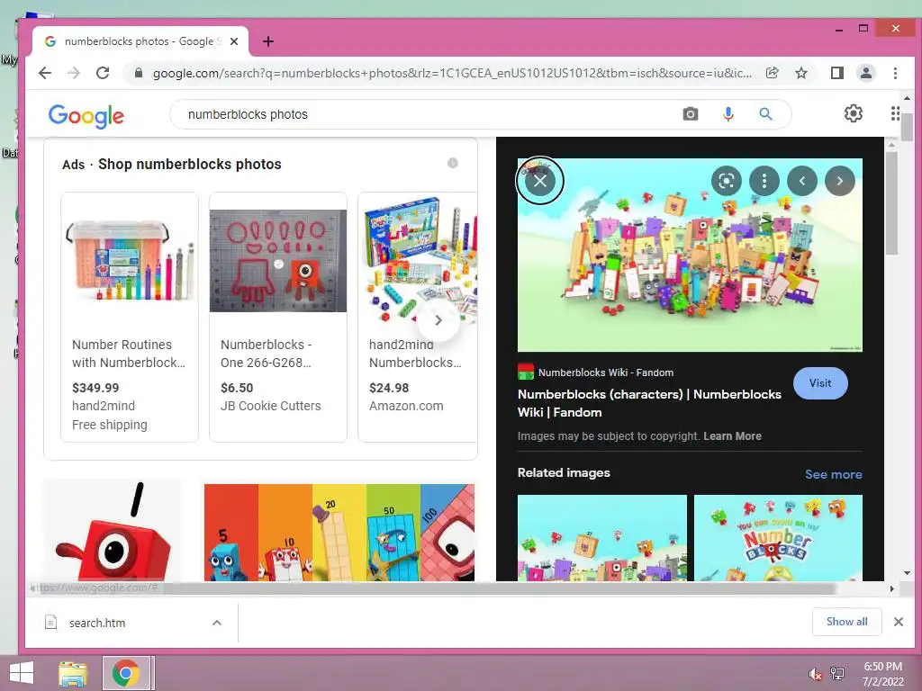Open Windows Start menu
The image size is (922, 691).
(22, 673)
